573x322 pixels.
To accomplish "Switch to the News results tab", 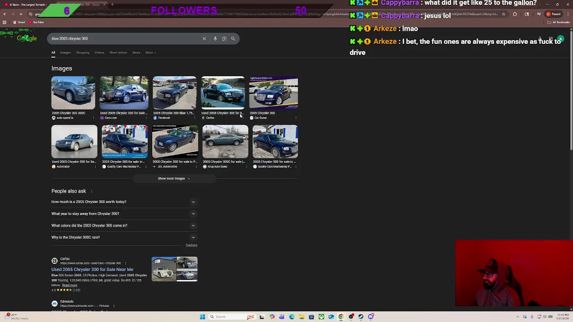I will 136,52.
